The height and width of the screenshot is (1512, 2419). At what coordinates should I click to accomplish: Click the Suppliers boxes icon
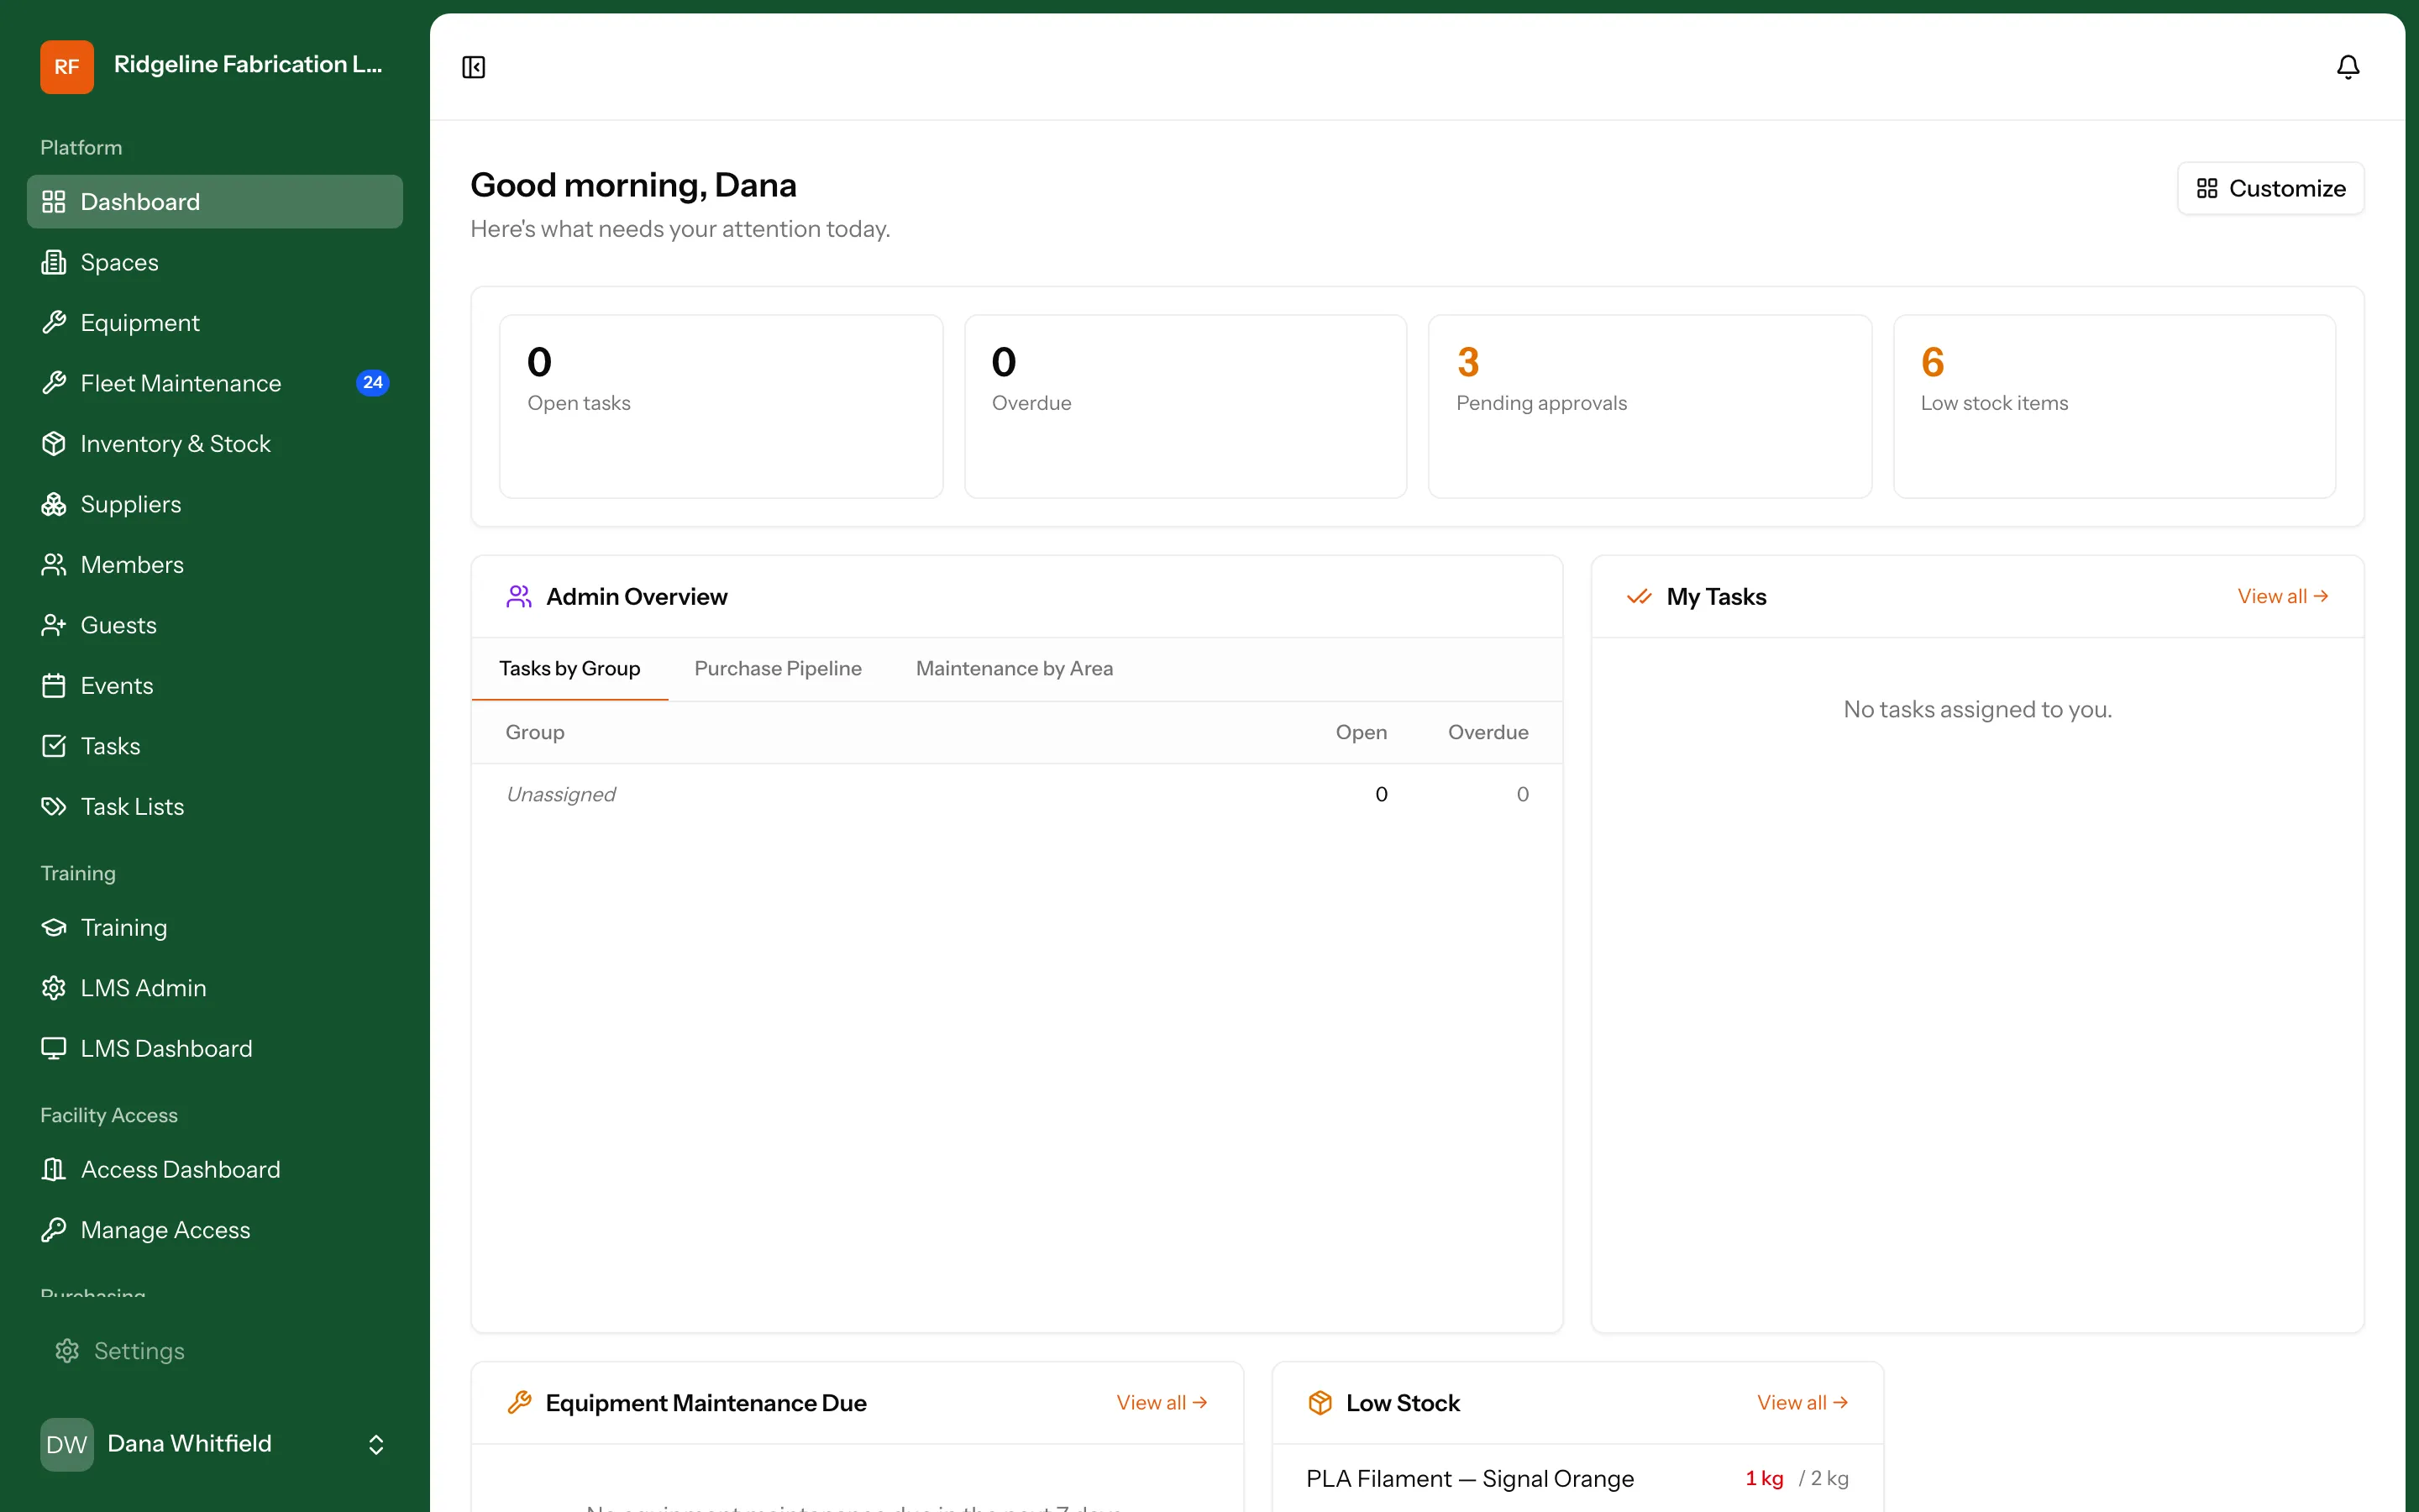coord(54,504)
